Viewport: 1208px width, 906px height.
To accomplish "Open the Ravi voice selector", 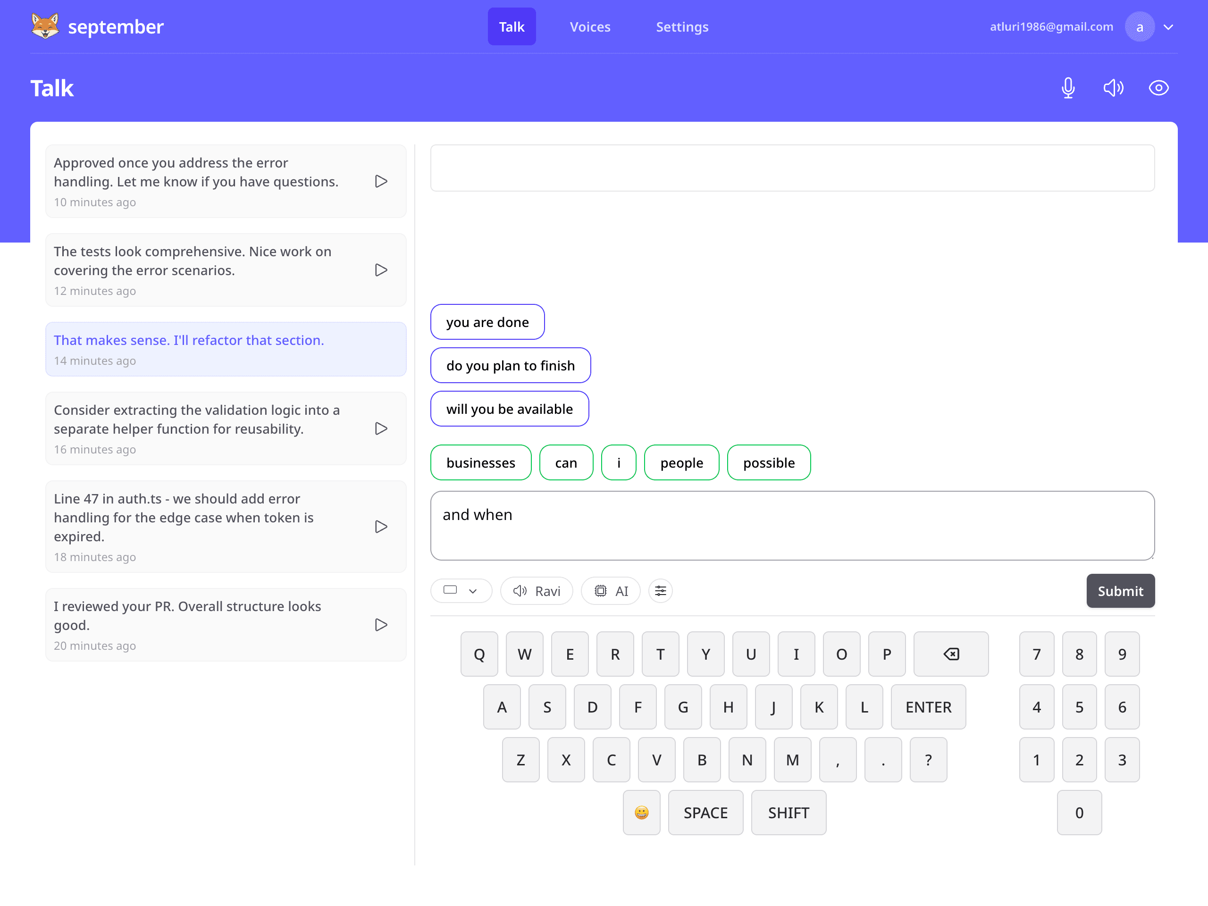I will tap(536, 591).
